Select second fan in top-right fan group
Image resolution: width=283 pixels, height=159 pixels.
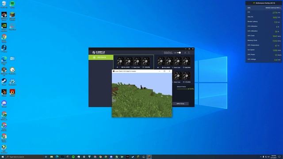(169, 61)
